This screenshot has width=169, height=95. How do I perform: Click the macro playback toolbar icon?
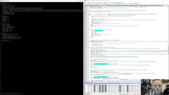133,3
